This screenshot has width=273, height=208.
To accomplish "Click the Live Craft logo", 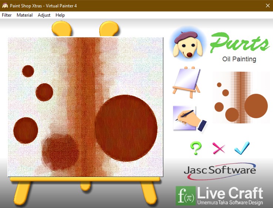I will tap(219, 196).
